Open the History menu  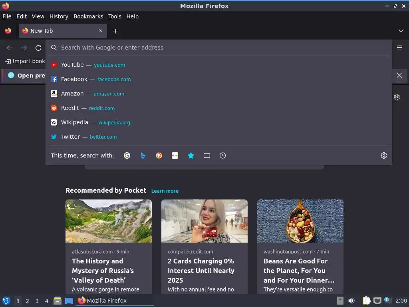[59, 16]
